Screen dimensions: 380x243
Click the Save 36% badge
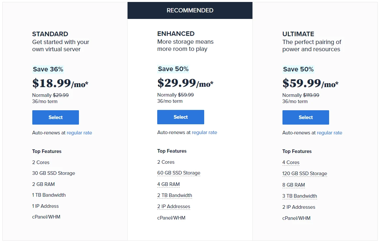(48, 69)
